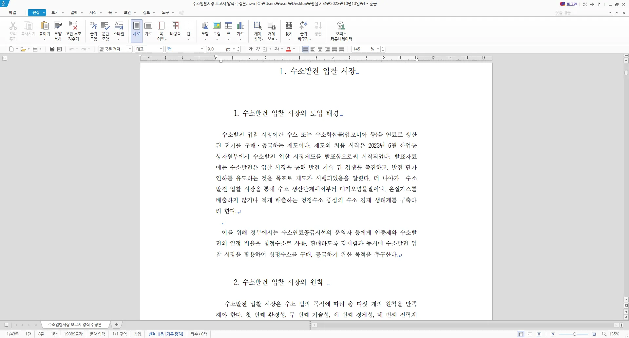
Task: Click 조판 부호 지우기 icon
Action: [73, 31]
